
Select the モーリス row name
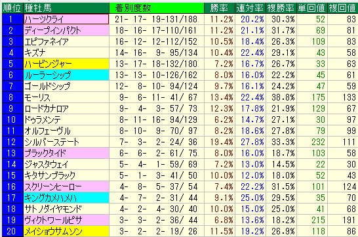pos(37,97)
